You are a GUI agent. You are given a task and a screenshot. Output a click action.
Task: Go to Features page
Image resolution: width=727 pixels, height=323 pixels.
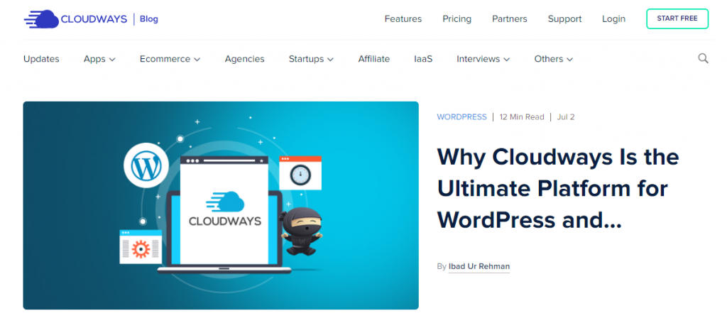(403, 19)
